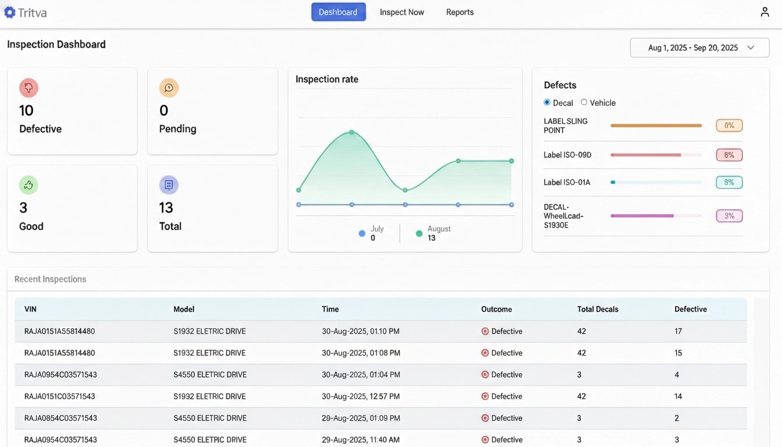Open the date range dropdown
Image resolution: width=782 pixels, height=447 pixels.
click(751, 47)
